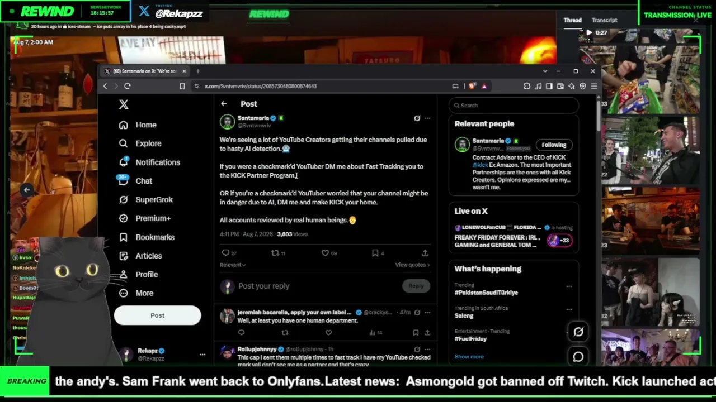Viewport: 716px width, 402px height.
Task: Open more options for #PakistanSaudiTürkiye trend
Action: coord(569,286)
